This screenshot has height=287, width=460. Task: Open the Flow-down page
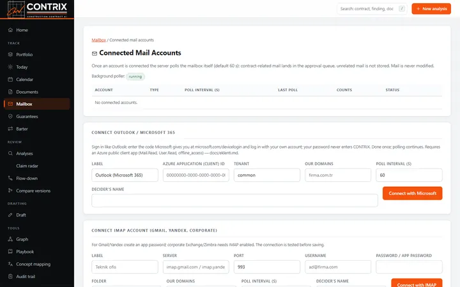point(37,178)
